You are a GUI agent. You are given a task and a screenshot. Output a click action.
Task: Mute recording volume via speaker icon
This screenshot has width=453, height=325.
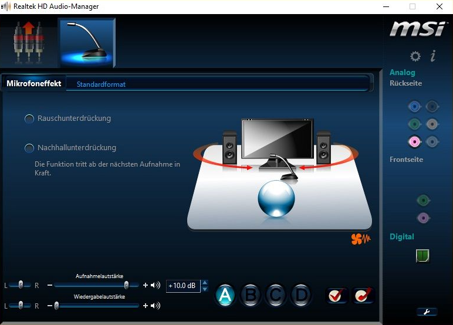[x=155, y=285]
